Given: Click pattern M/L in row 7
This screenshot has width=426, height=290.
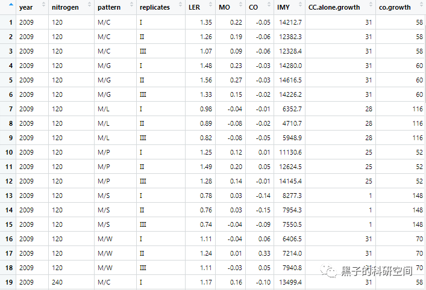Looking at the screenshot, I should 104,109.
